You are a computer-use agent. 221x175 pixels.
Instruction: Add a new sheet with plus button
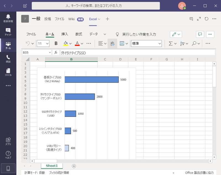pyautogui.click(x=74, y=166)
